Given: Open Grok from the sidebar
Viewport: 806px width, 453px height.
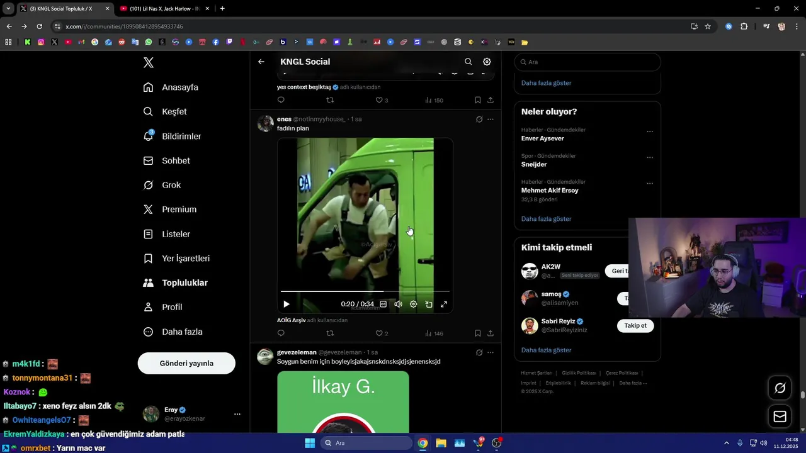Looking at the screenshot, I should [162, 185].
